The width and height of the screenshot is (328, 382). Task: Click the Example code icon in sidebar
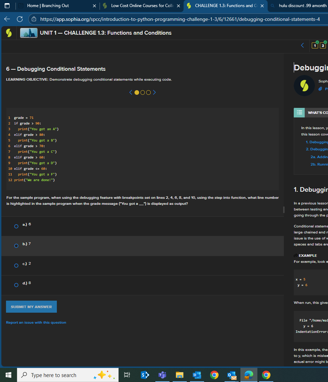point(296,255)
